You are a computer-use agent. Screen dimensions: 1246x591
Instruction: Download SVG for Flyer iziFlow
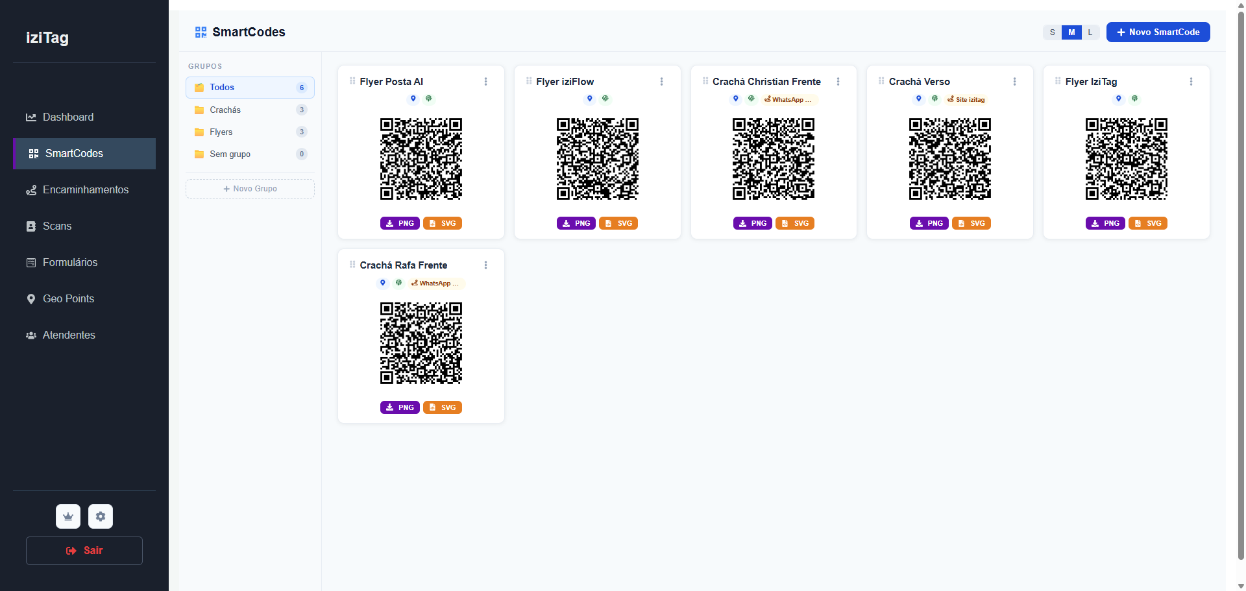pyautogui.click(x=618, y=224)
